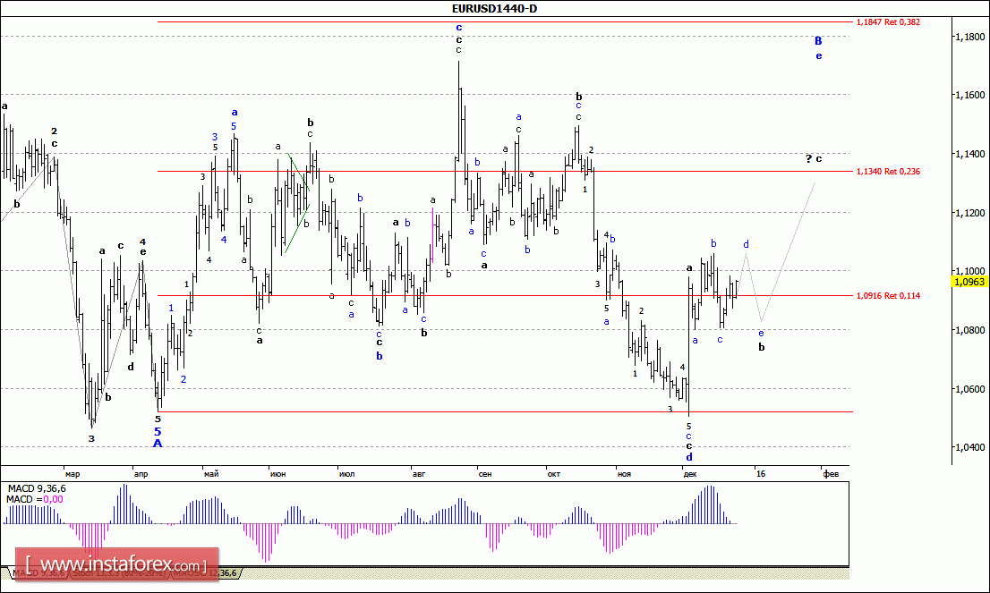This screenshot has width=990, height=593.
Task: Select the 1,0916 Ret 0,114 level label
Action: pos(888,295)
